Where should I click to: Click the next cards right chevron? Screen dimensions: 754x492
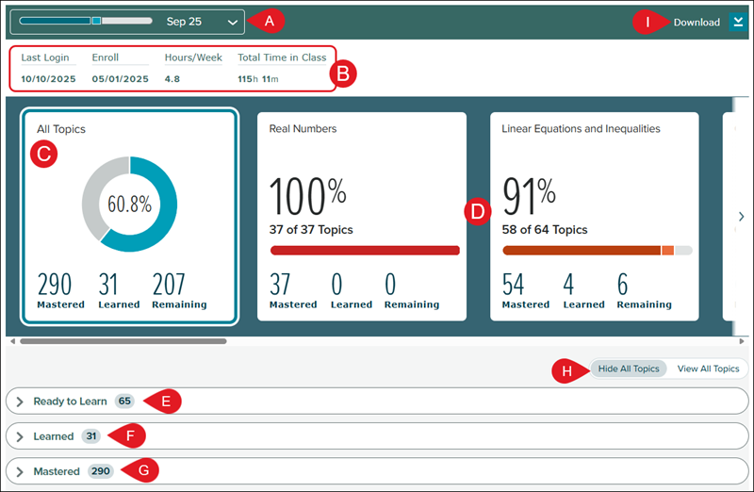[741, 217]
